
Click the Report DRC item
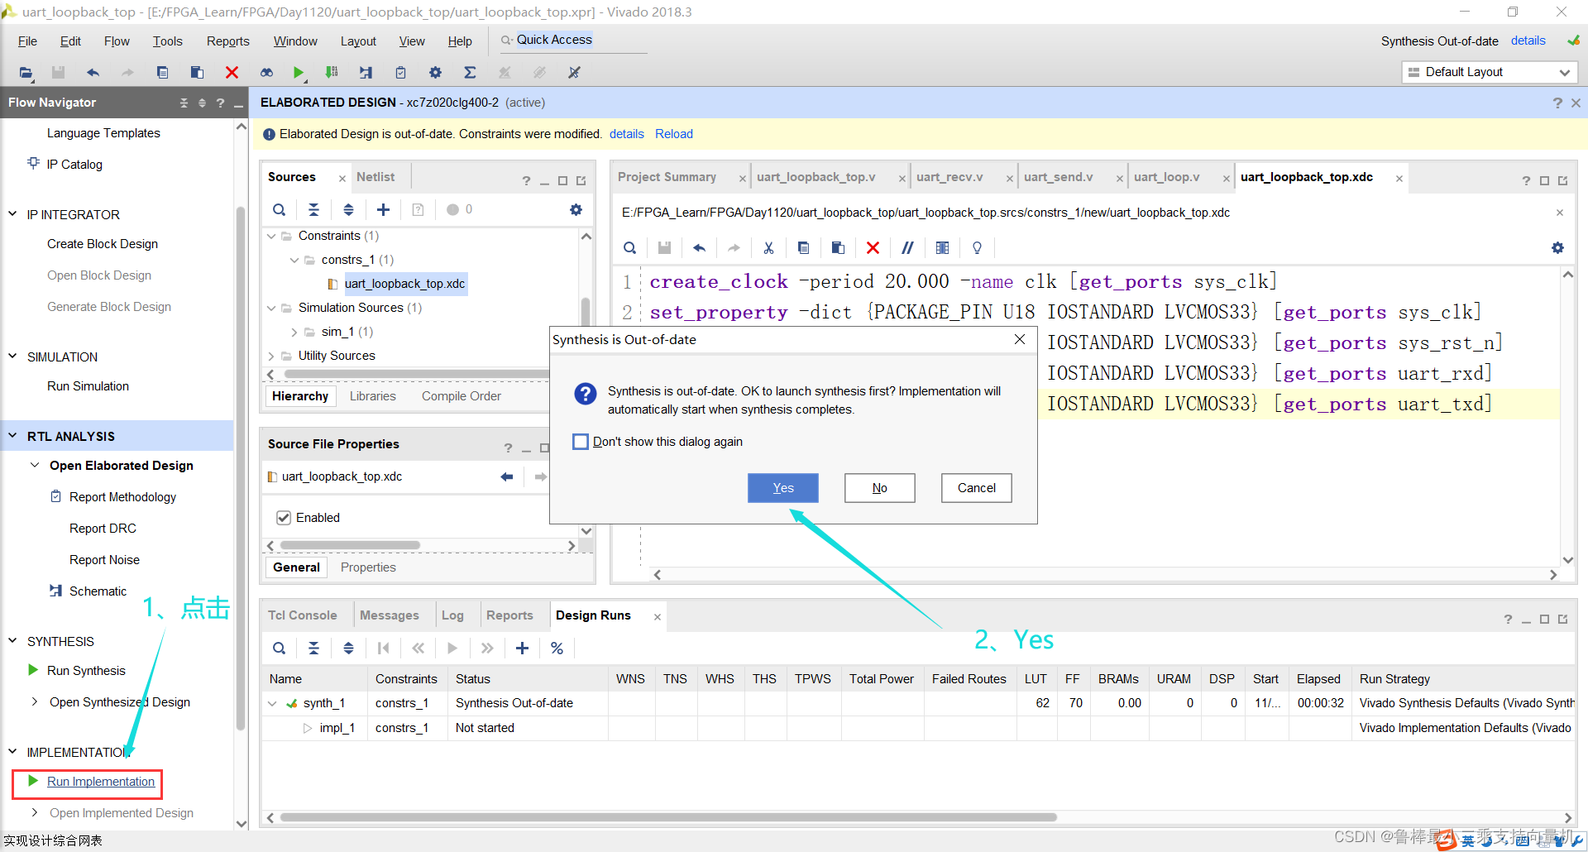[103, 529]
